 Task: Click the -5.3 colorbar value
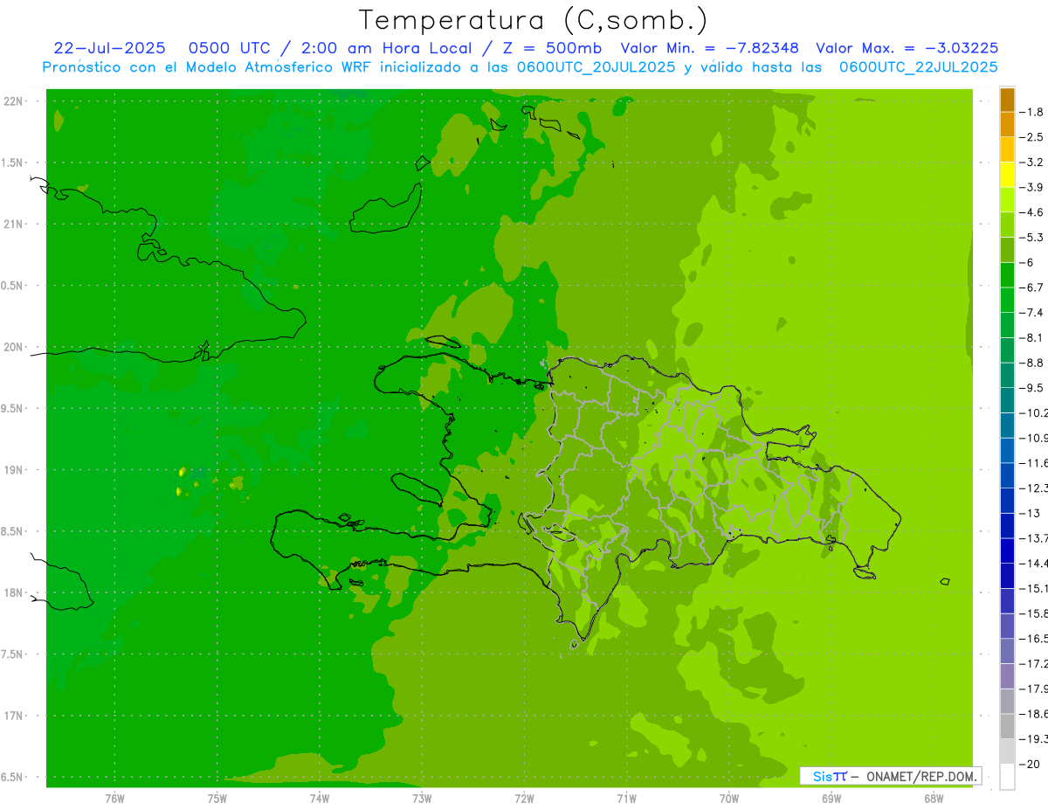point(1032,238)
